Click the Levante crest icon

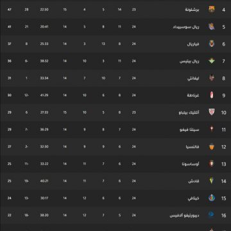(x=212, y=78)
